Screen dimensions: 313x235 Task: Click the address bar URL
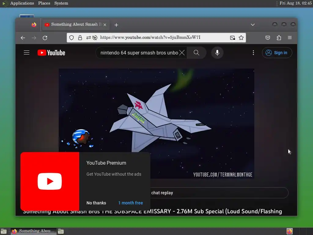click(x=150, y=37)
